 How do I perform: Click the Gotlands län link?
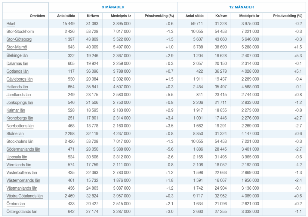[x=17, y=71]
